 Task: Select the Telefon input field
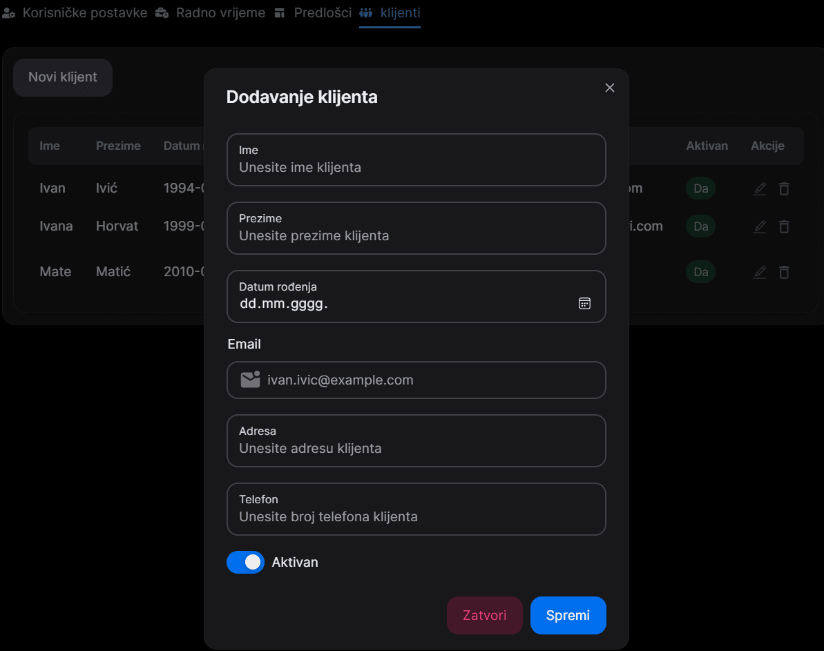coord(416,516)
